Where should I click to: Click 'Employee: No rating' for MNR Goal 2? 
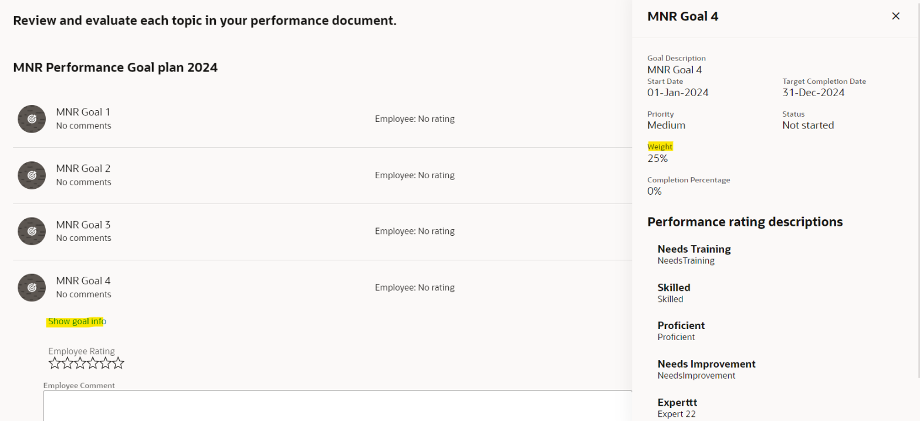[415, 175]
